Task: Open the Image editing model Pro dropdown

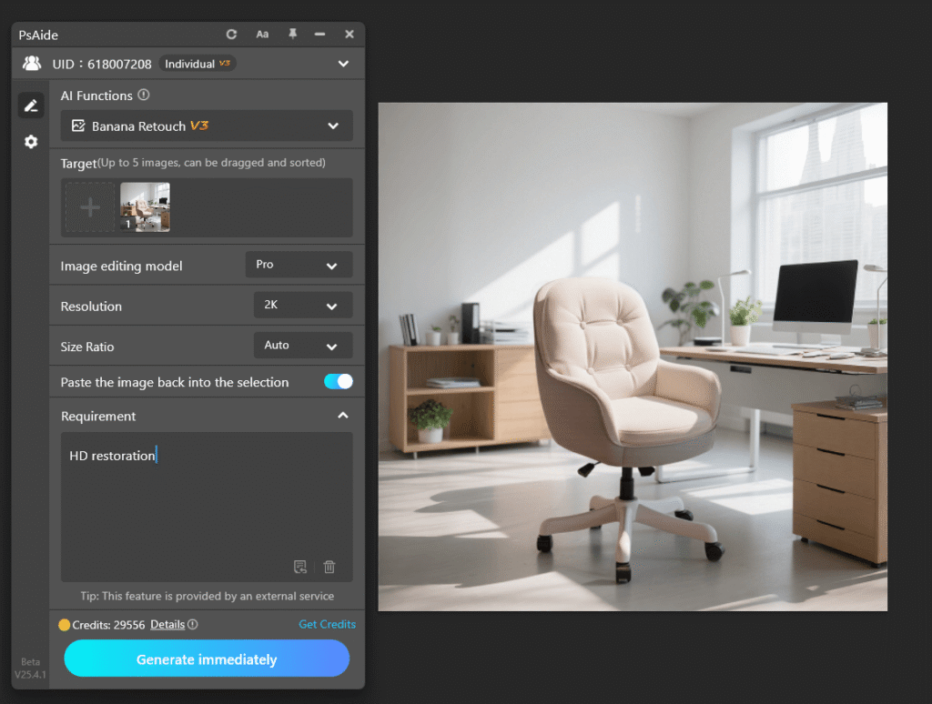Action: (x=299, y=265)
